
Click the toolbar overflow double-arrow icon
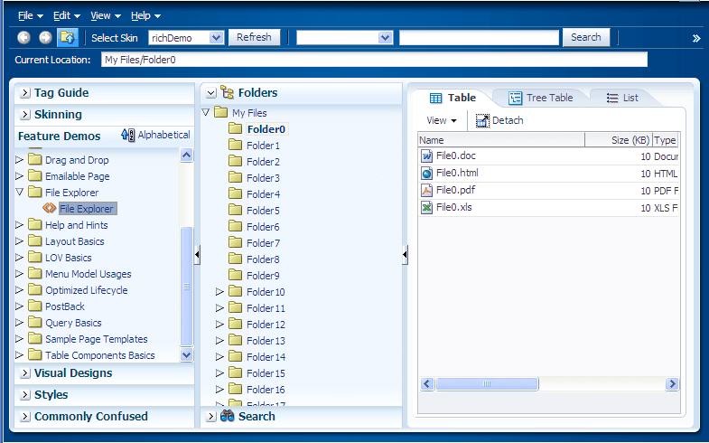696,39
